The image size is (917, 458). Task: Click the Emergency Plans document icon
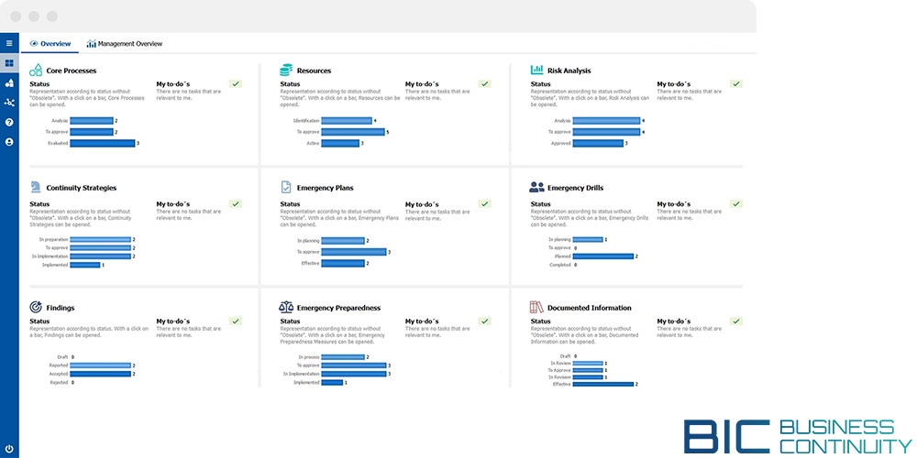click(x=286, y=187)
